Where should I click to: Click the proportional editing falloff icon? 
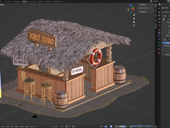tap(75, 127)
